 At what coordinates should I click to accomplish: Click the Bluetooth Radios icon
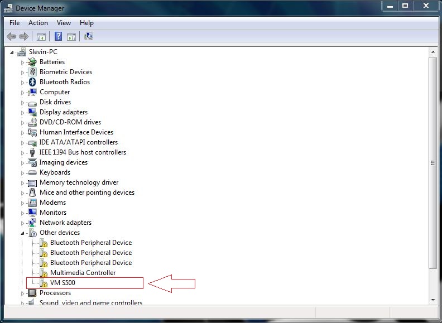tap(32, 82)
